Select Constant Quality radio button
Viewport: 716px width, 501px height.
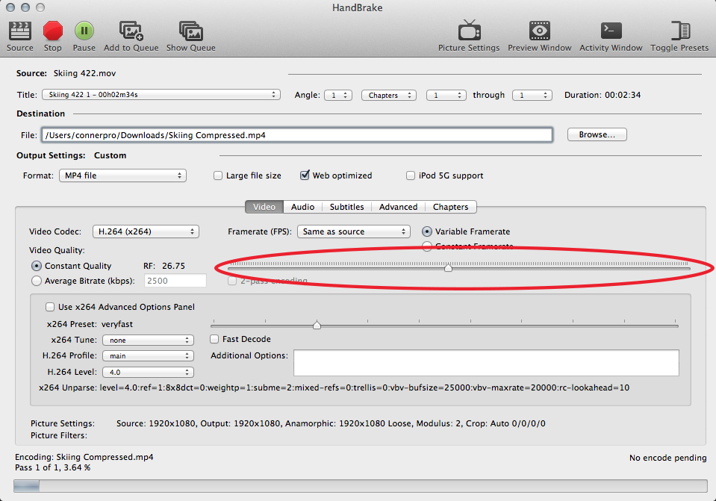[36, 266]
